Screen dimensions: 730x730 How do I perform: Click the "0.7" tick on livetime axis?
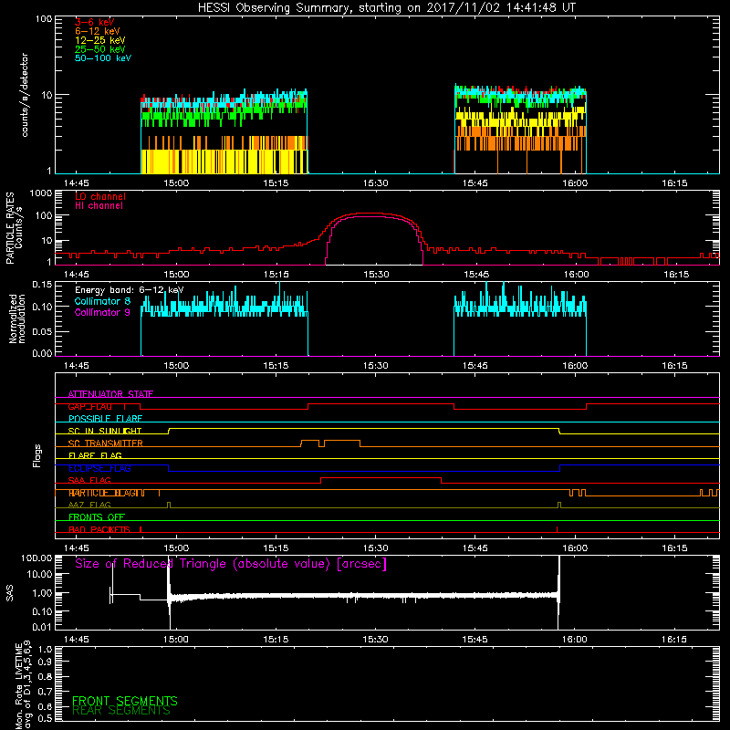[x=46, y=692]
